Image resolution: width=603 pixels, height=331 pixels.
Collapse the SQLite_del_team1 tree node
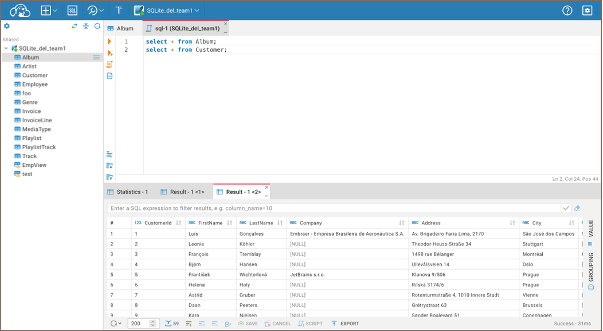pos(6,49)
